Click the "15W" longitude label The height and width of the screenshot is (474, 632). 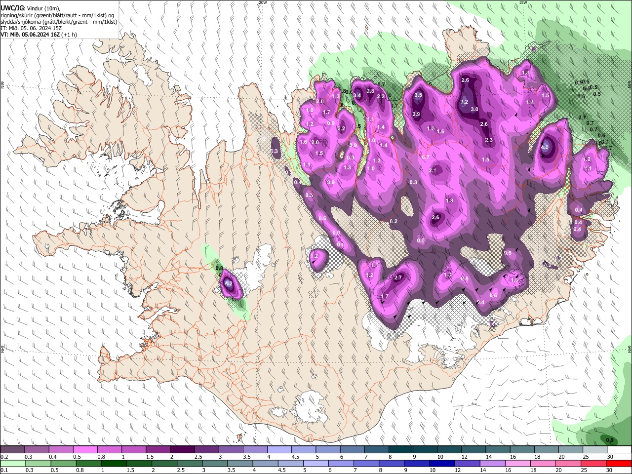(x=523, y=2)
